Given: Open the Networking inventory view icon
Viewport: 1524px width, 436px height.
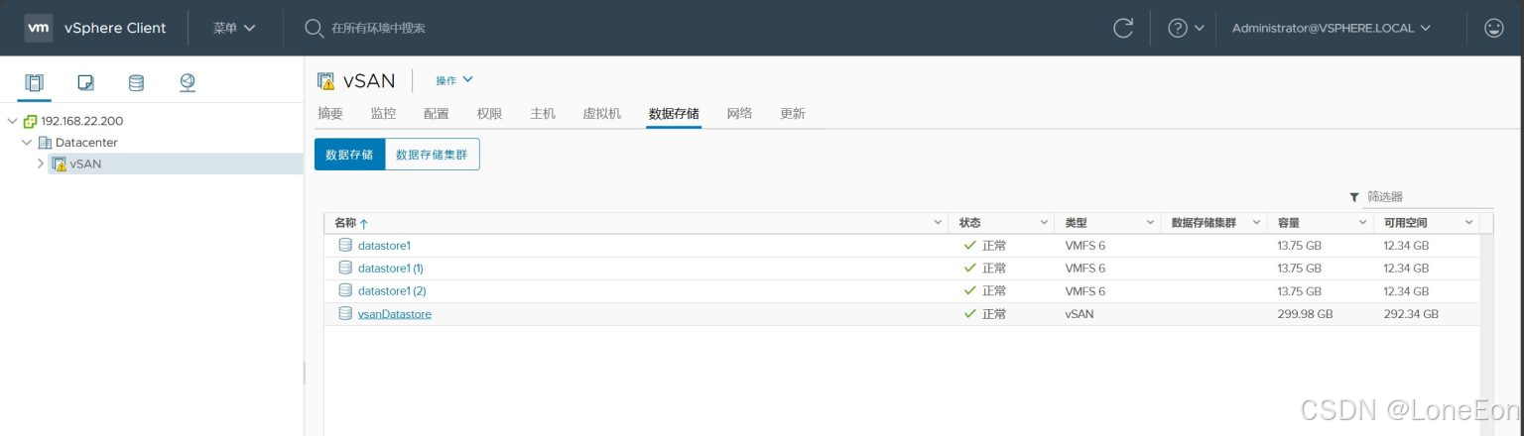Looking at the screenshot, I should [188, 82].
